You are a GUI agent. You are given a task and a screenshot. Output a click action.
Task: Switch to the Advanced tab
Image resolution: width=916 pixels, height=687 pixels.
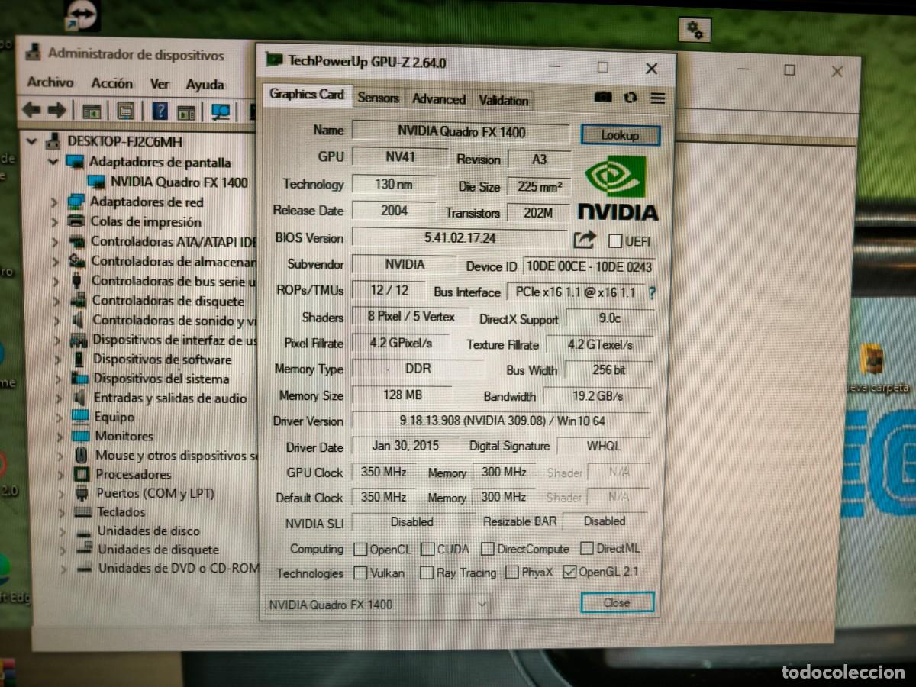(439, 99)
